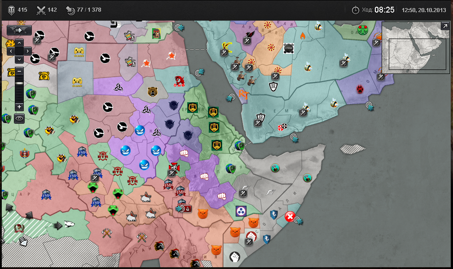Click the turn timer clock icon

tap(355, 10)
